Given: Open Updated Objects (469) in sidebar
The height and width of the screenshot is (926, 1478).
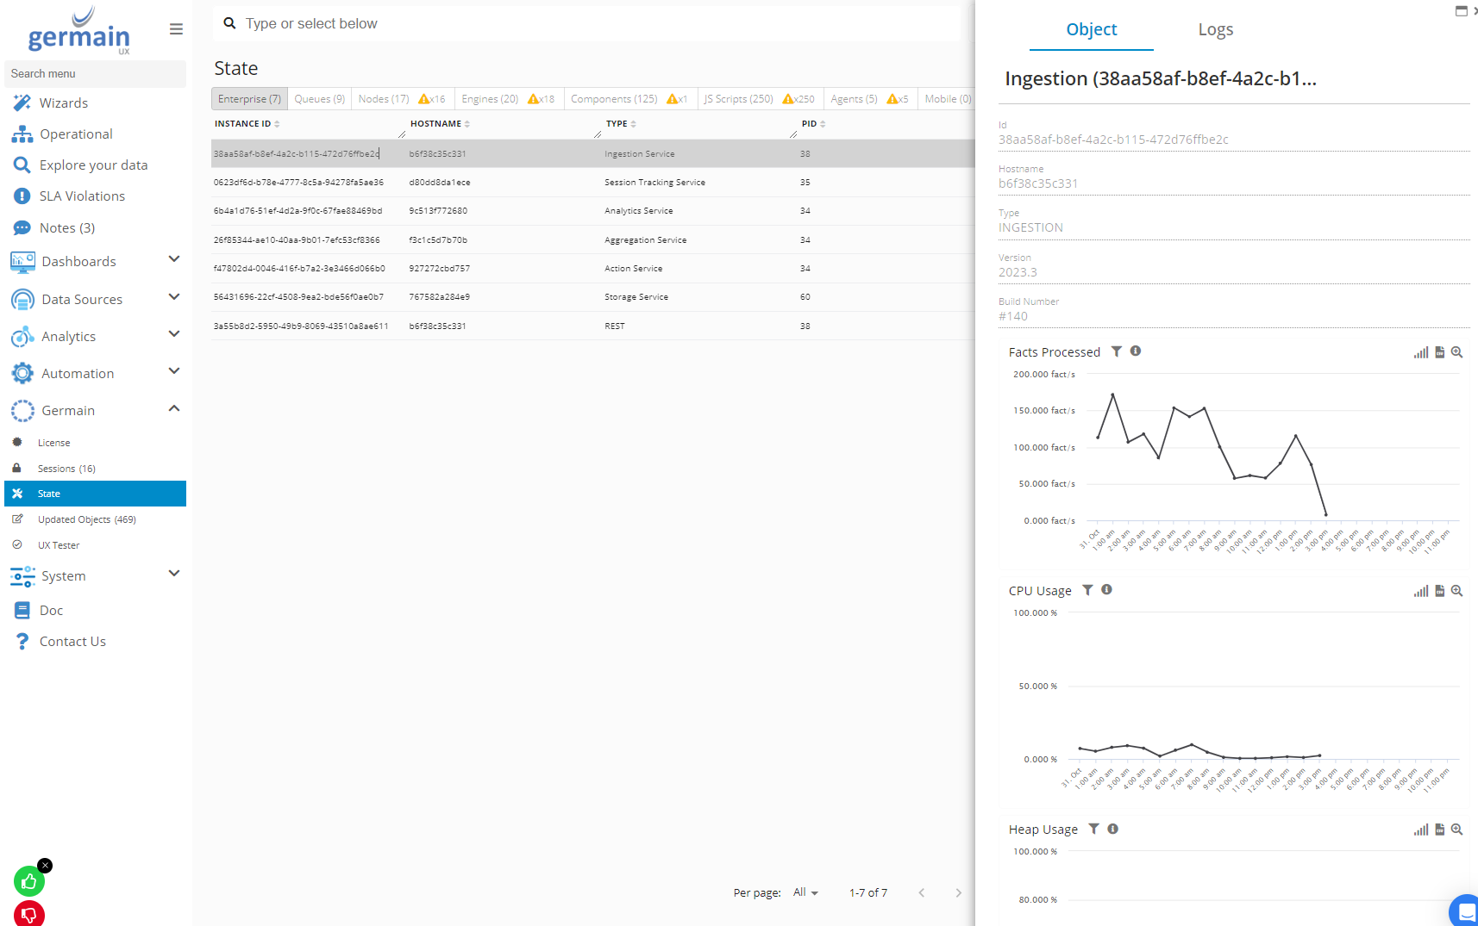Looking at the screenshot, I should [86, 519].
